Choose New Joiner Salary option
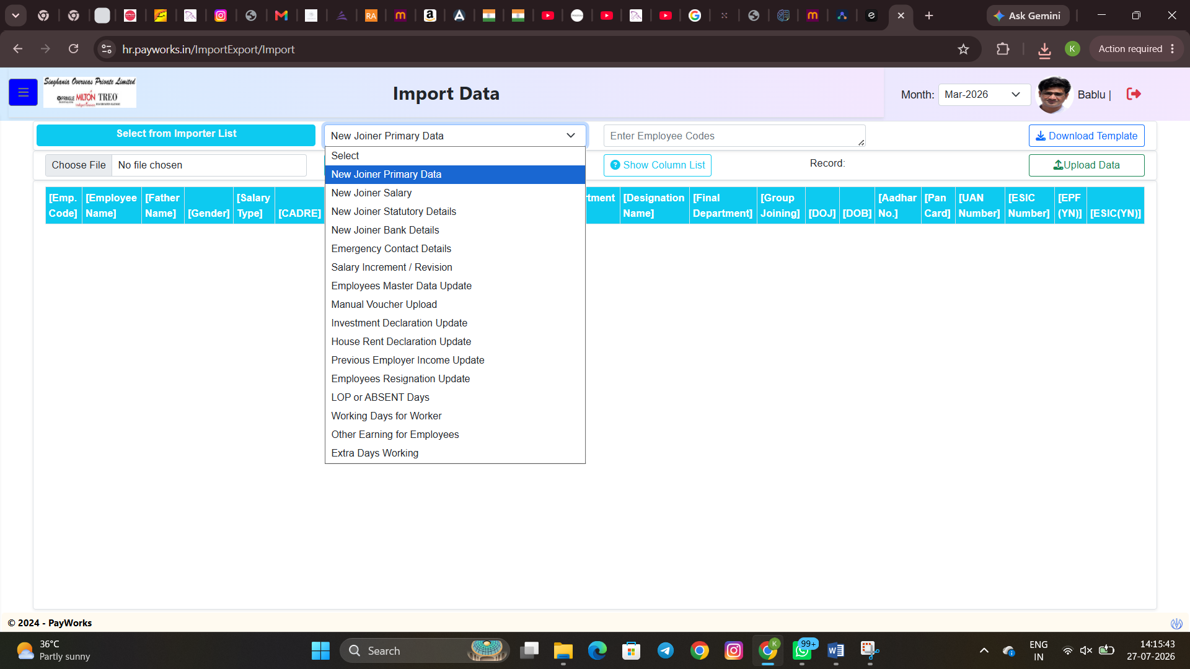 tap(455, 193)
